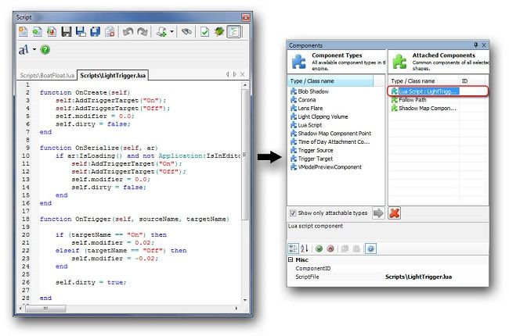Toggle Show only attachable types checkbox
Screen dimensions: 509x336
293,213
